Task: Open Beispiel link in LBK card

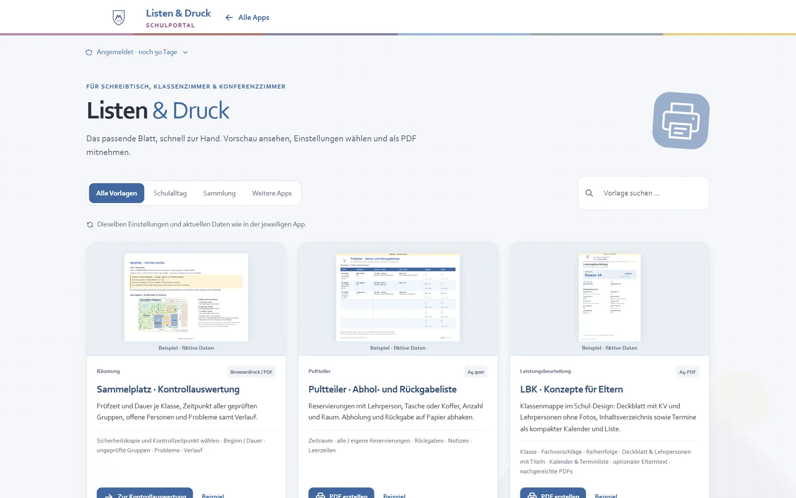Action: click(606, 496)
